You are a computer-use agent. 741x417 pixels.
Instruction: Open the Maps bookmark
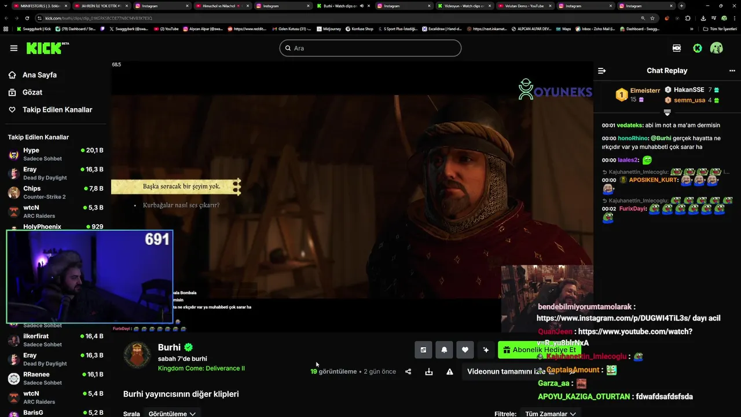tap(563, 28)
